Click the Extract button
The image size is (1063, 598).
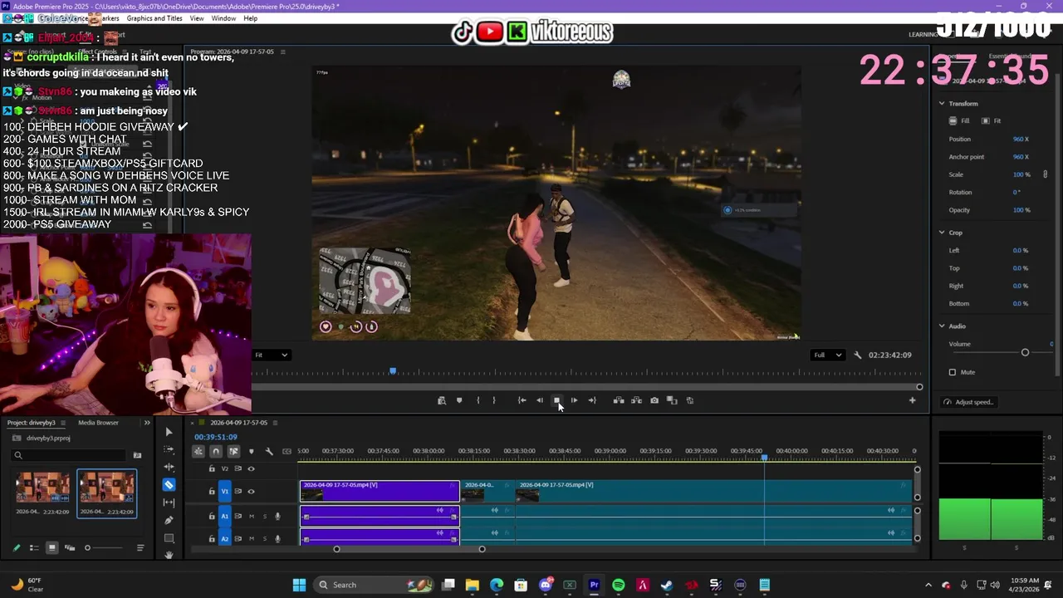[636, 400]
